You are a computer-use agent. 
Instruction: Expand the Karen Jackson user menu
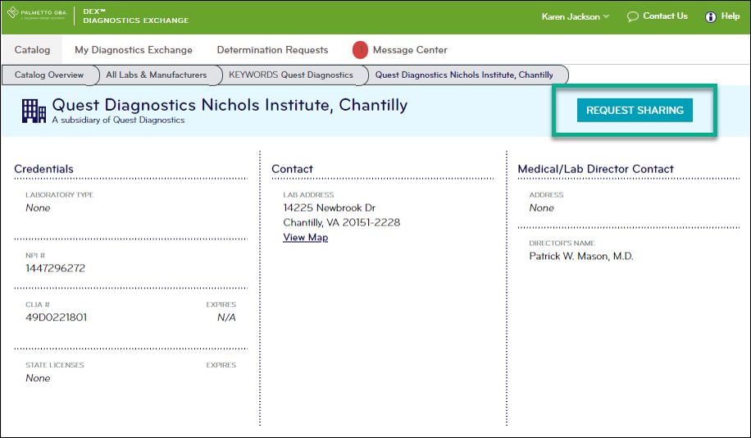576,16
